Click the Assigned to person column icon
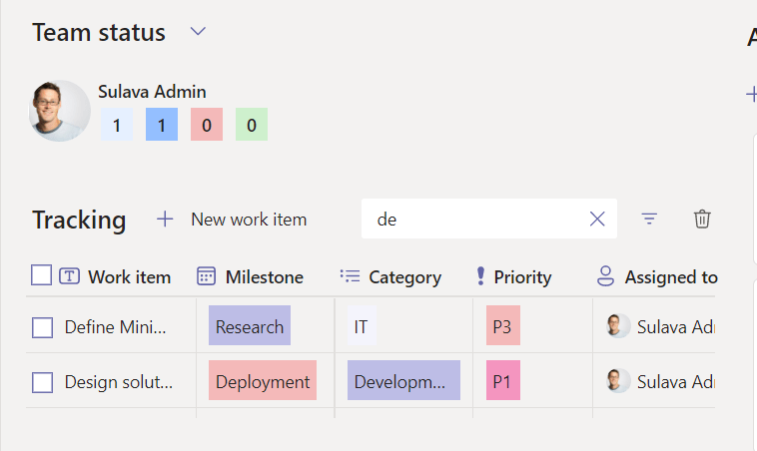The image size is (757, 451). [605, 276]
